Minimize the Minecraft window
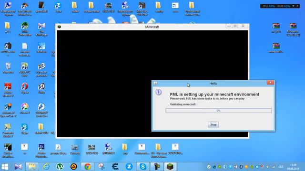The width and height of the screenshot is (305, 171). [229, 26]
